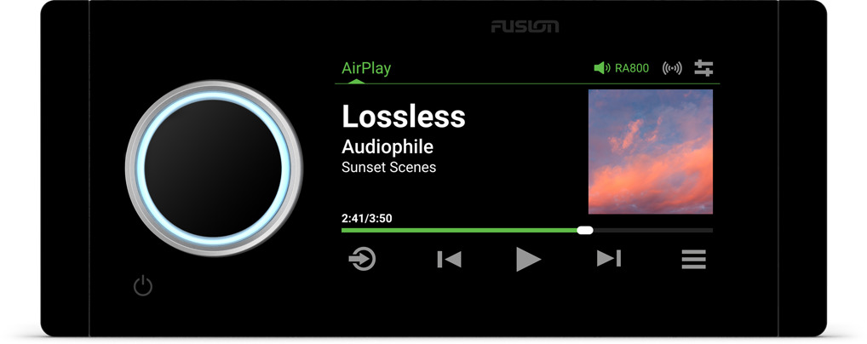Skip to the previous track
The width and height of the screenshot is (867, 344).
[449, 259]
